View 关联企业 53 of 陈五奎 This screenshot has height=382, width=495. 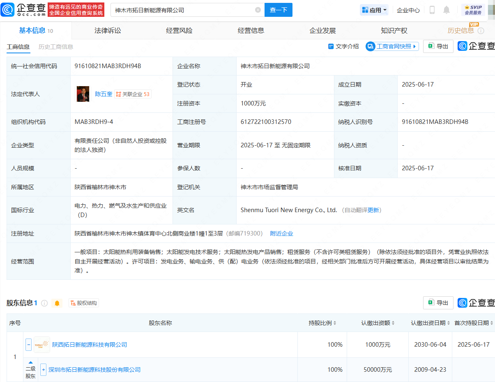coord(133,94)
